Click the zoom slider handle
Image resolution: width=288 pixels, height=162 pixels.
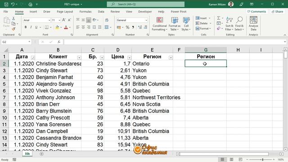pos(263,159)
